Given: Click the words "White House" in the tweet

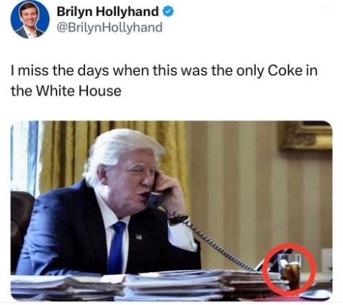Looking at the screenshot, I should pyautogui.click(x=78, y=91).
